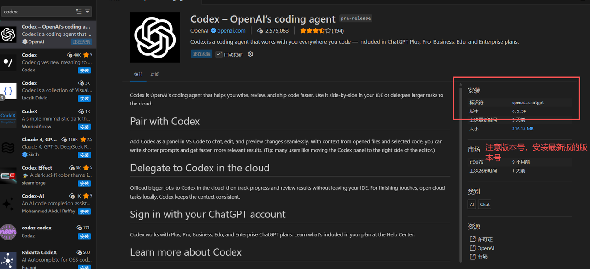
Task: Click the Delegate to Codex in the cloud heading
Action: coord(200,168)
